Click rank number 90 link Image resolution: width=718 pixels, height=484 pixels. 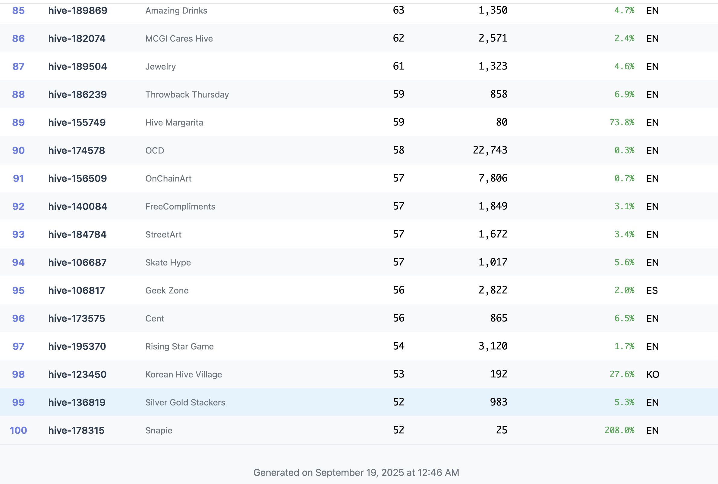(x=18, y=150)
